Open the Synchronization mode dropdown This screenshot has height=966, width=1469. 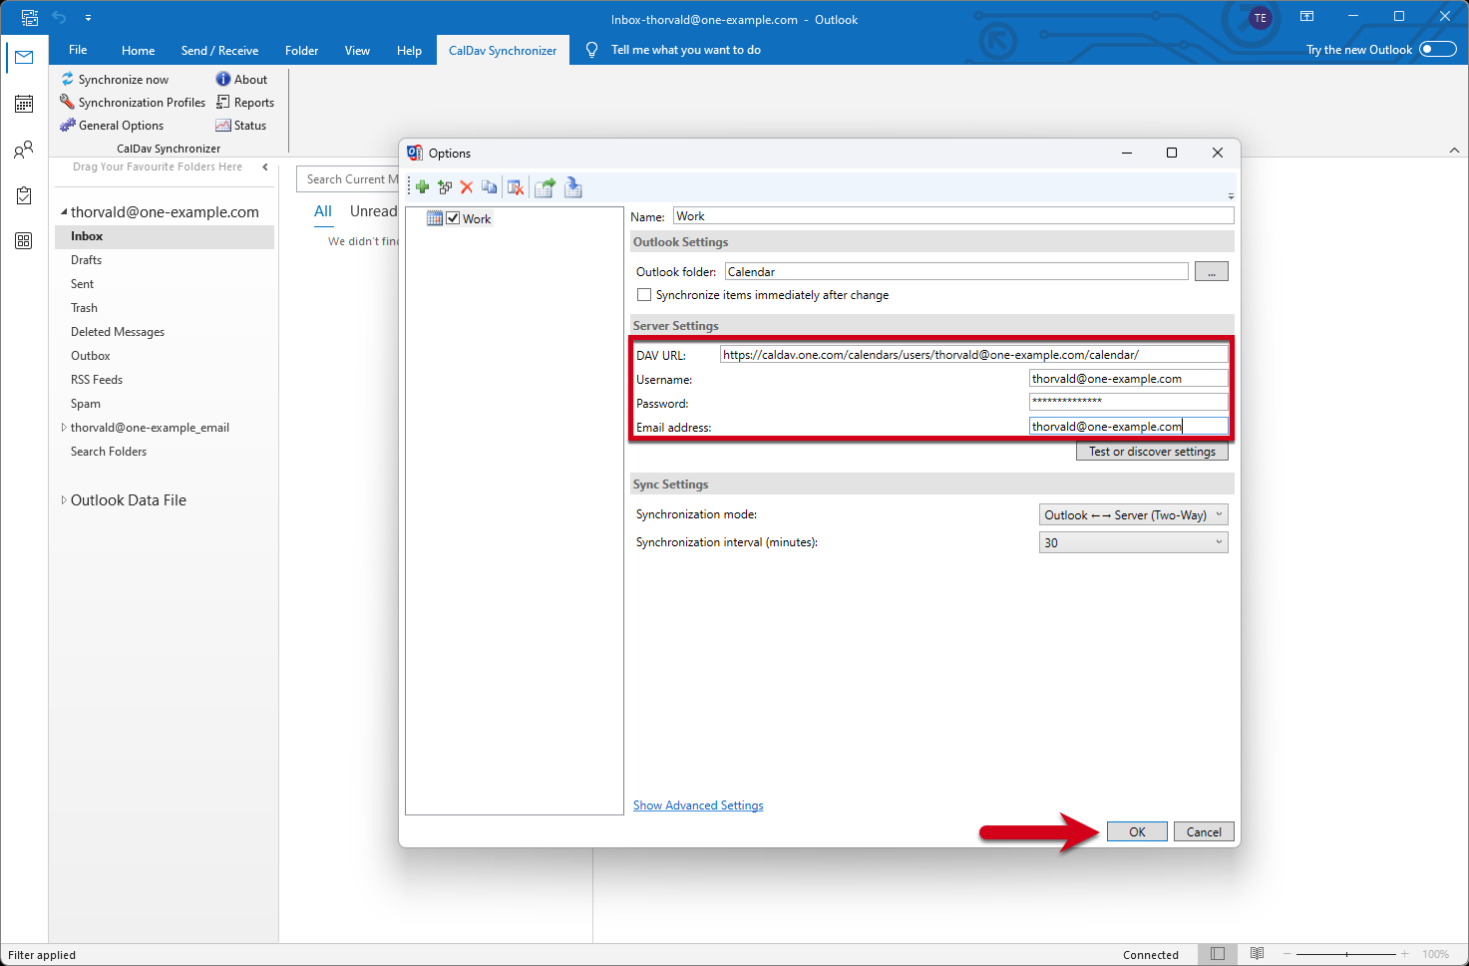tap(1133, 515)
